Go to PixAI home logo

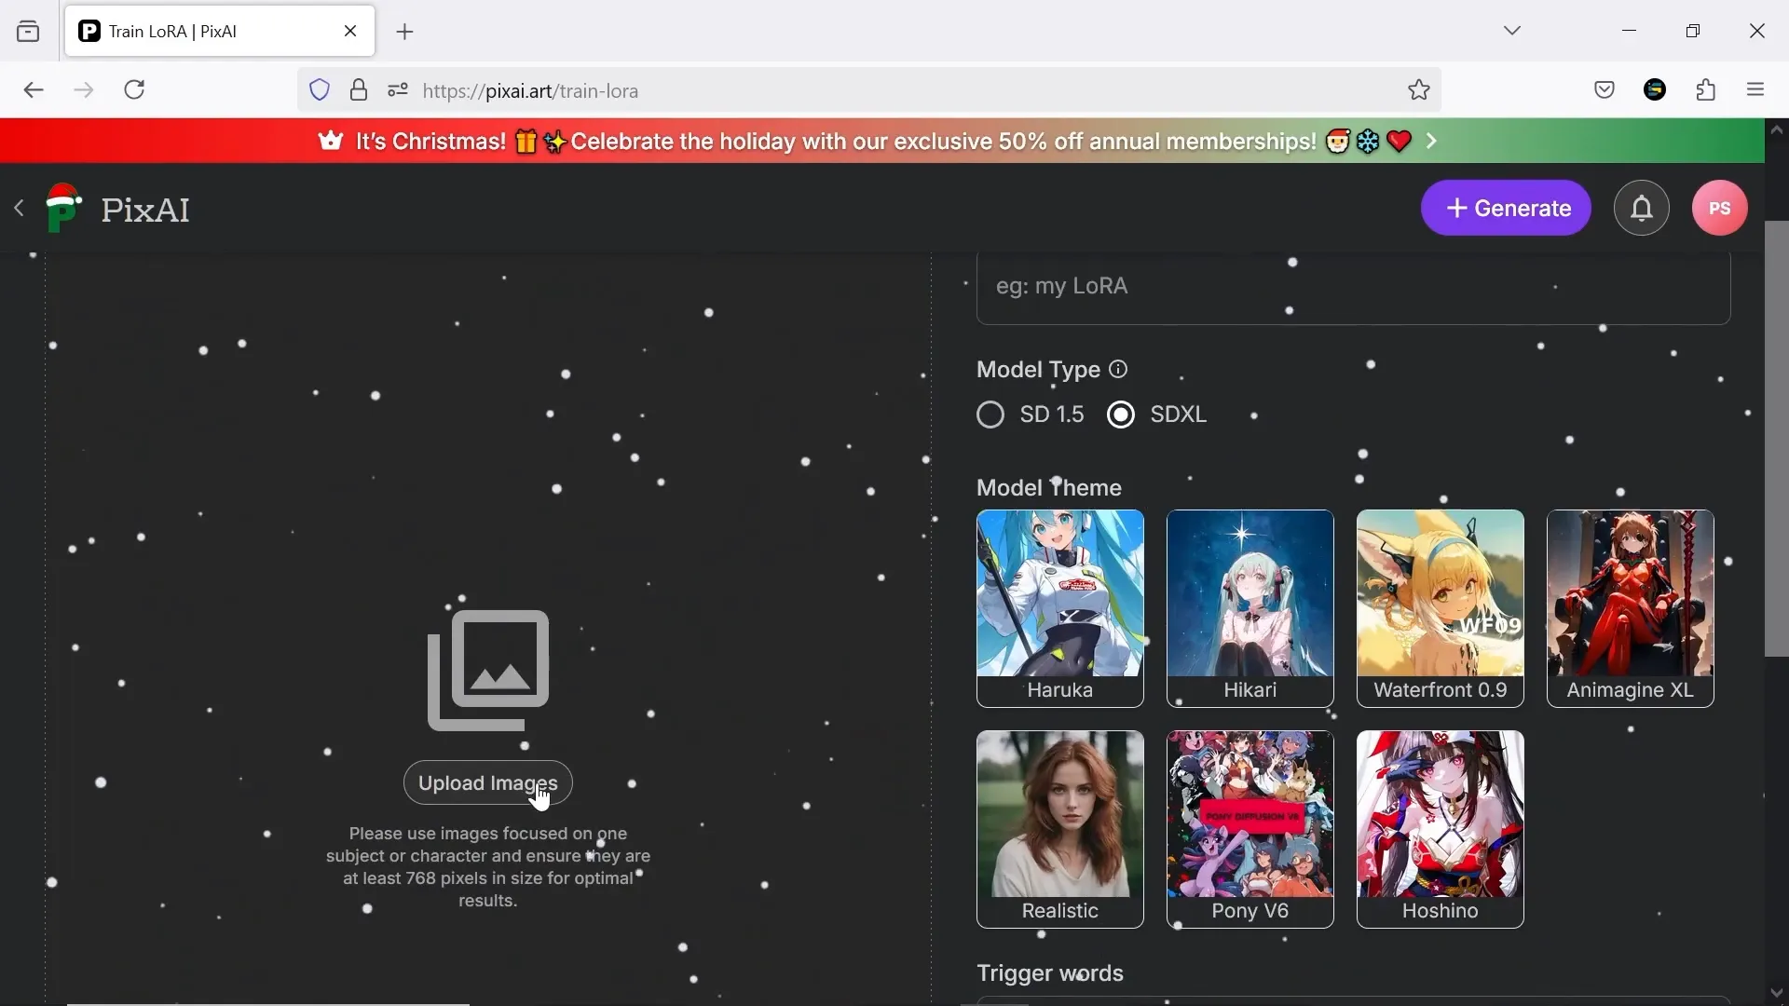118,209
